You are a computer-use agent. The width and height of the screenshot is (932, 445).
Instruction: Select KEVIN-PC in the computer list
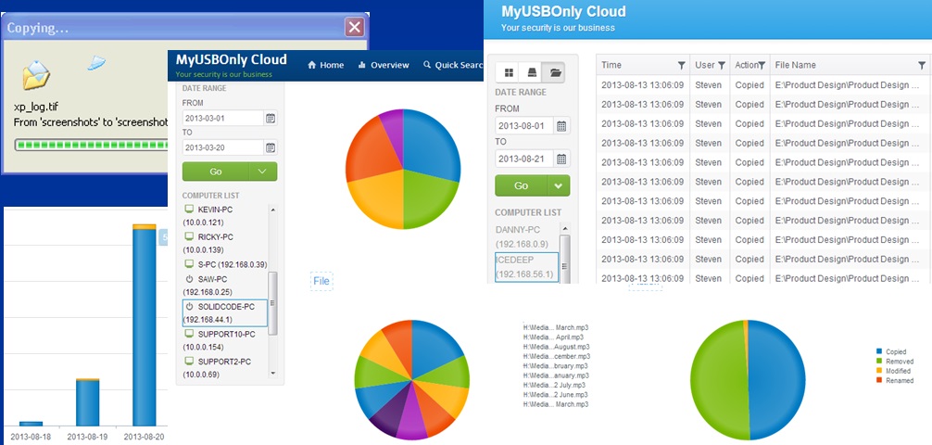(225, 216)
